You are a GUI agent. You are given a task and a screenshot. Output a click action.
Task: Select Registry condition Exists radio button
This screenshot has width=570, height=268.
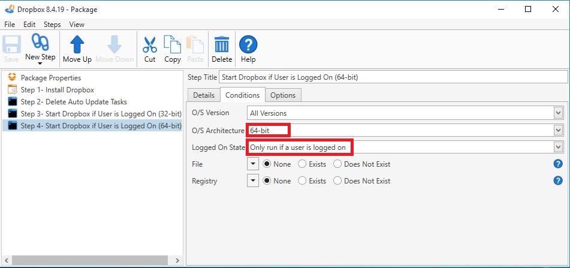[x=302, y=180]
